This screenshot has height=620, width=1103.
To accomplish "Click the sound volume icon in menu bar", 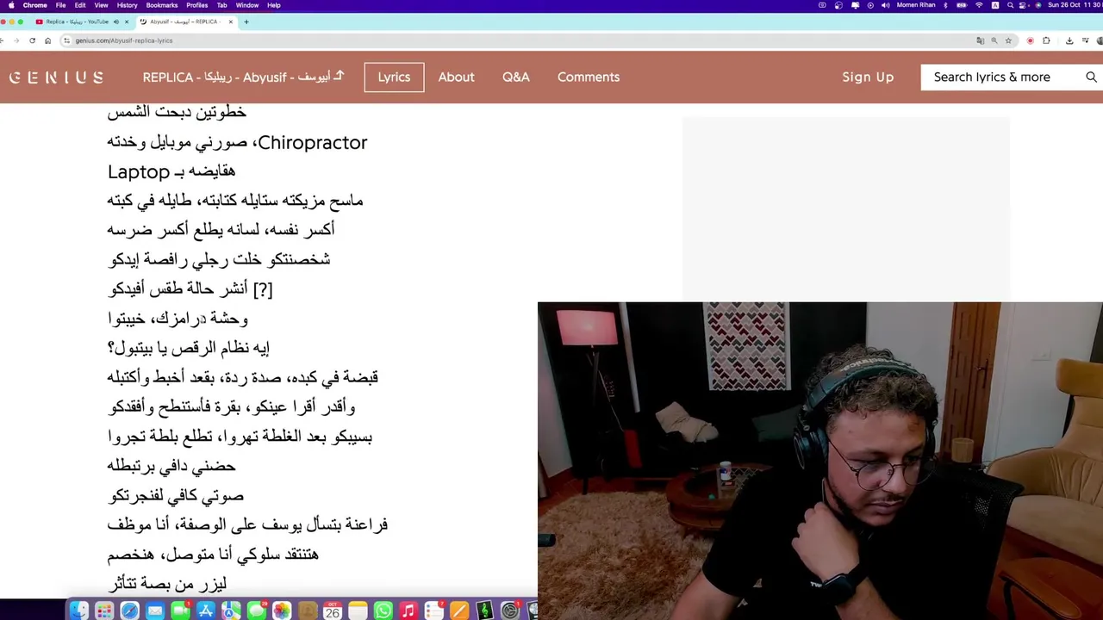I will (886, 5).
